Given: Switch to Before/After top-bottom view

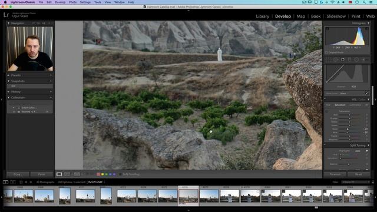Looking at the screenshot, I should pos(77,174).
